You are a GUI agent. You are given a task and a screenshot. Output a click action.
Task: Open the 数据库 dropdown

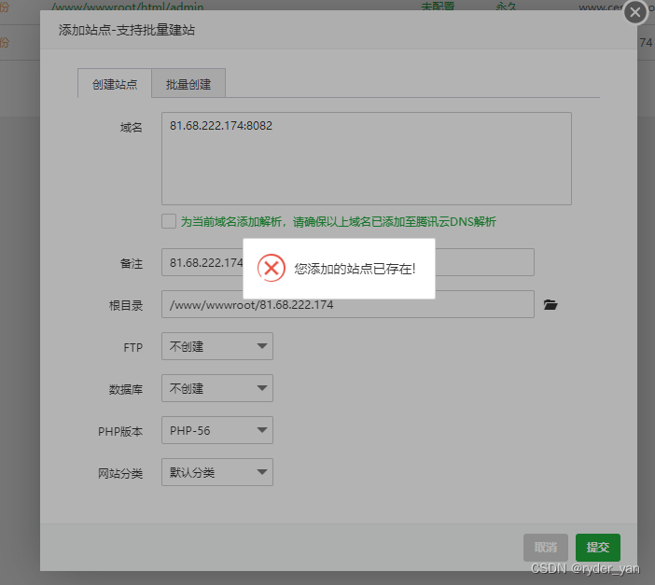[x=217, y=388]
